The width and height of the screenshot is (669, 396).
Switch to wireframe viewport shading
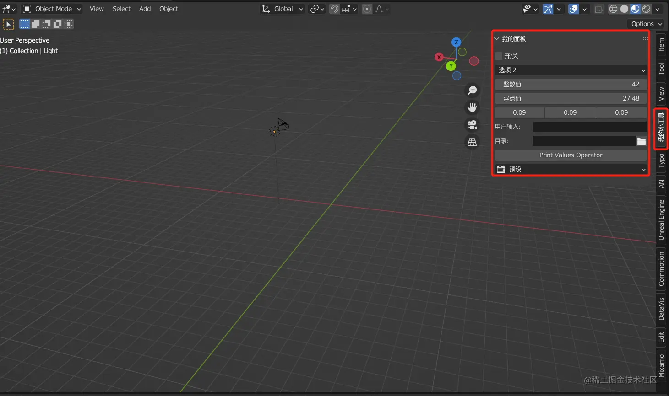614,9
